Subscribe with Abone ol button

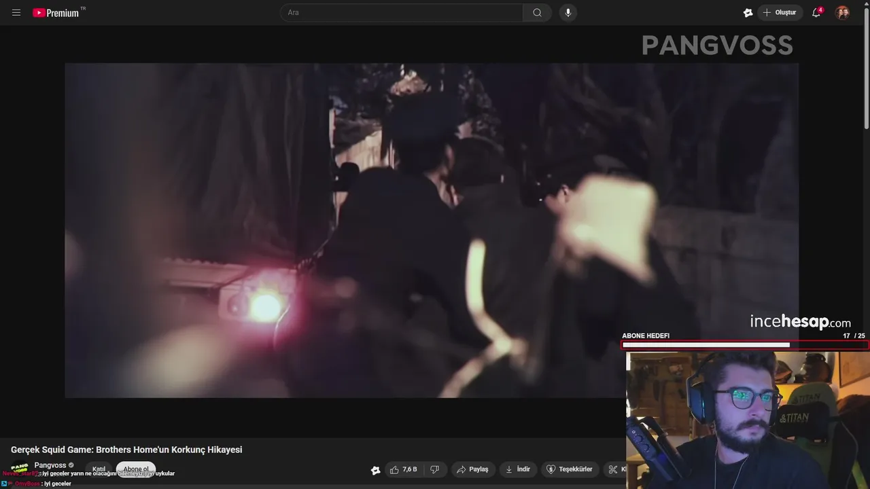click(x=136, y=469)
